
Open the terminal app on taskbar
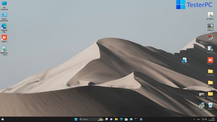pos(136,119)
